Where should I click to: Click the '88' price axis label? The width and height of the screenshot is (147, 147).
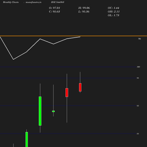point(138,134)
